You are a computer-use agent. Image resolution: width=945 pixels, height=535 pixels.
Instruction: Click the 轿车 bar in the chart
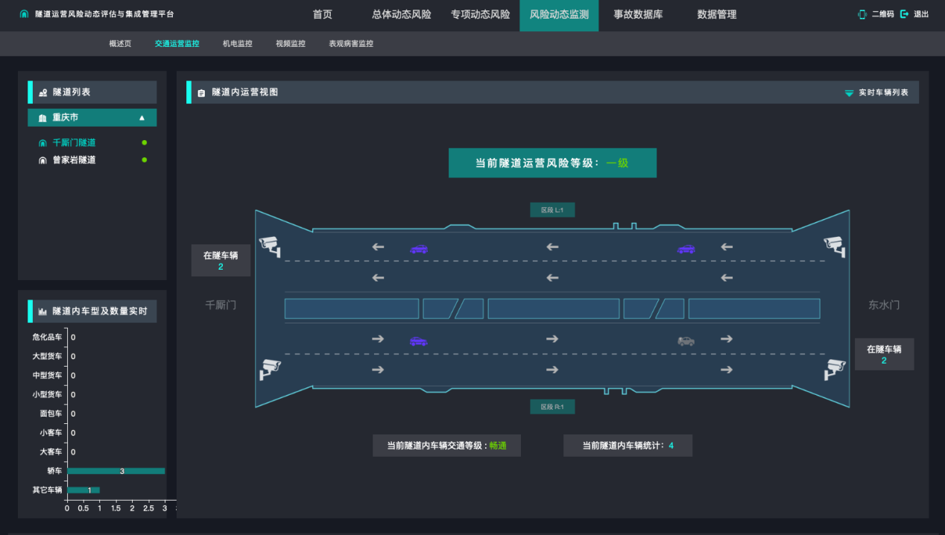pos(116,471)
